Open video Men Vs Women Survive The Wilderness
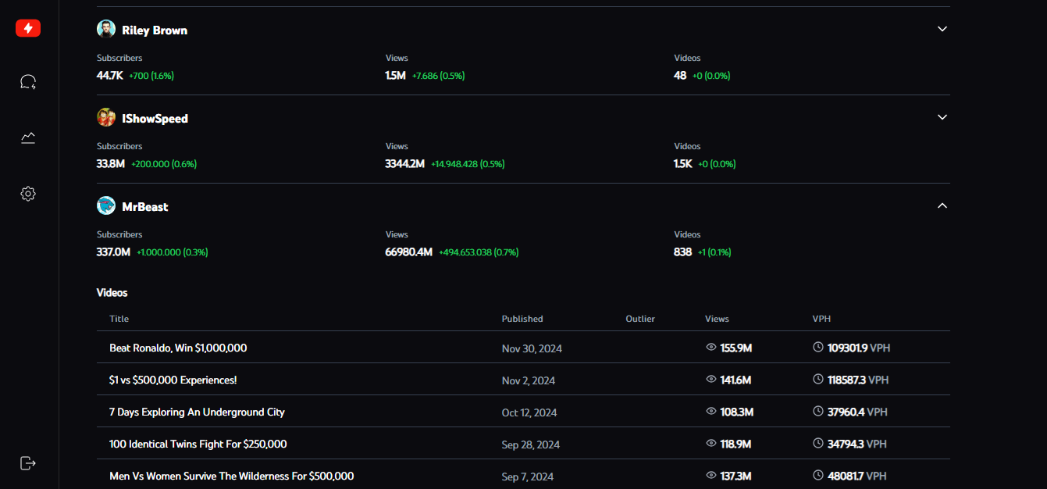This screenshot has width=1047, height=489. pyautogui.click(x=232, y=476)
